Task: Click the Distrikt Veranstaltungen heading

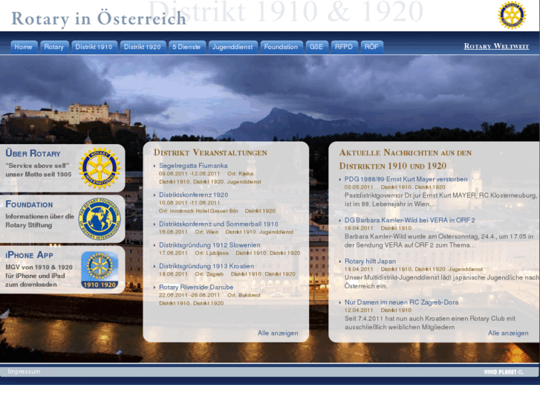Action: click(210, 152)
